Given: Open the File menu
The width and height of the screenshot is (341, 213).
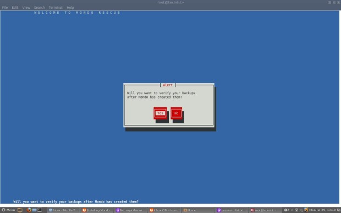Looking at the screenshot, I should click(5, 7).
